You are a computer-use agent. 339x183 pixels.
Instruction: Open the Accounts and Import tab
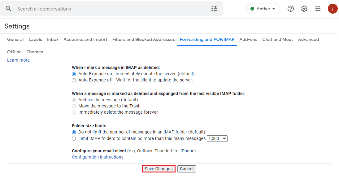coord(85,39)
